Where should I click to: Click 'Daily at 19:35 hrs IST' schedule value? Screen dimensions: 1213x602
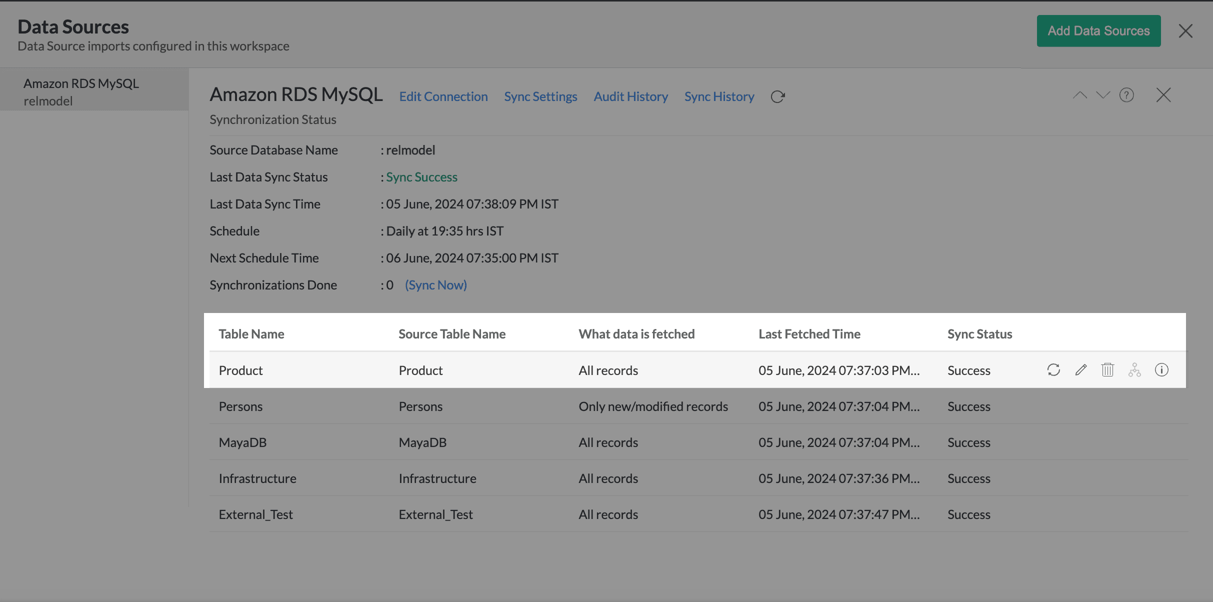coord(445,231)
